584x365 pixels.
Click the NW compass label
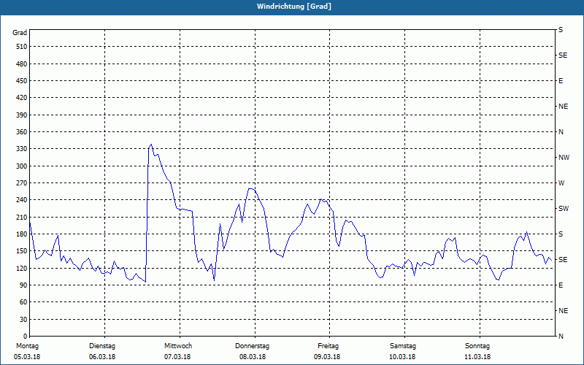(x=564, y=158)
